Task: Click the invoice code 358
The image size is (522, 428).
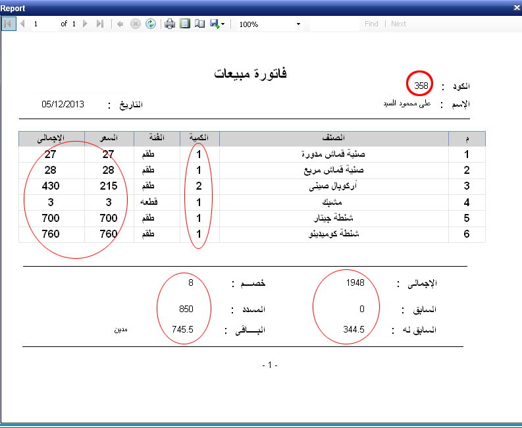Action: 421,86
